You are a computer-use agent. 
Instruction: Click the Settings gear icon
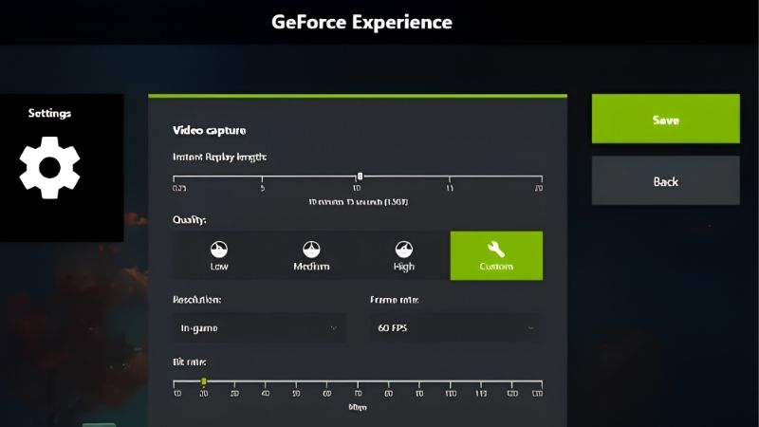click(x=50, y=168)
